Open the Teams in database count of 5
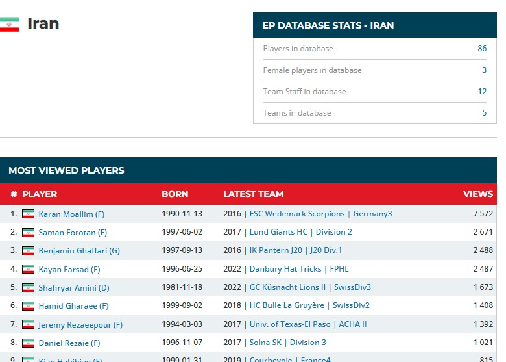Screen dimensions: 506x362 point(484,113)
